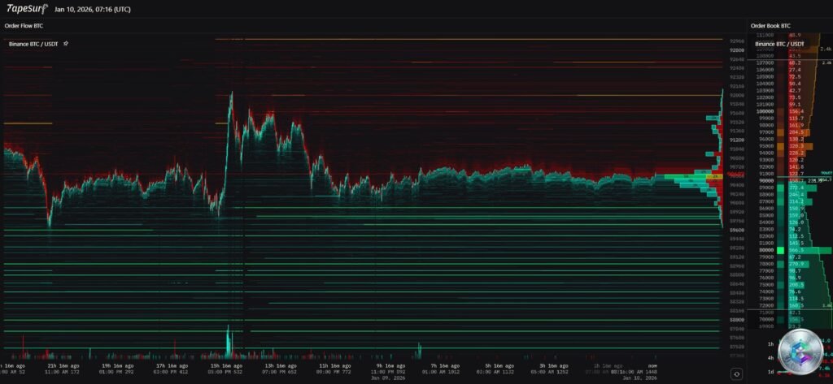
Task: Open the Order Book BTC panel title
Action: point(770,26)
